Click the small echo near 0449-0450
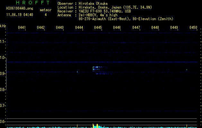The image size is (202, 128). pos(187,70)
